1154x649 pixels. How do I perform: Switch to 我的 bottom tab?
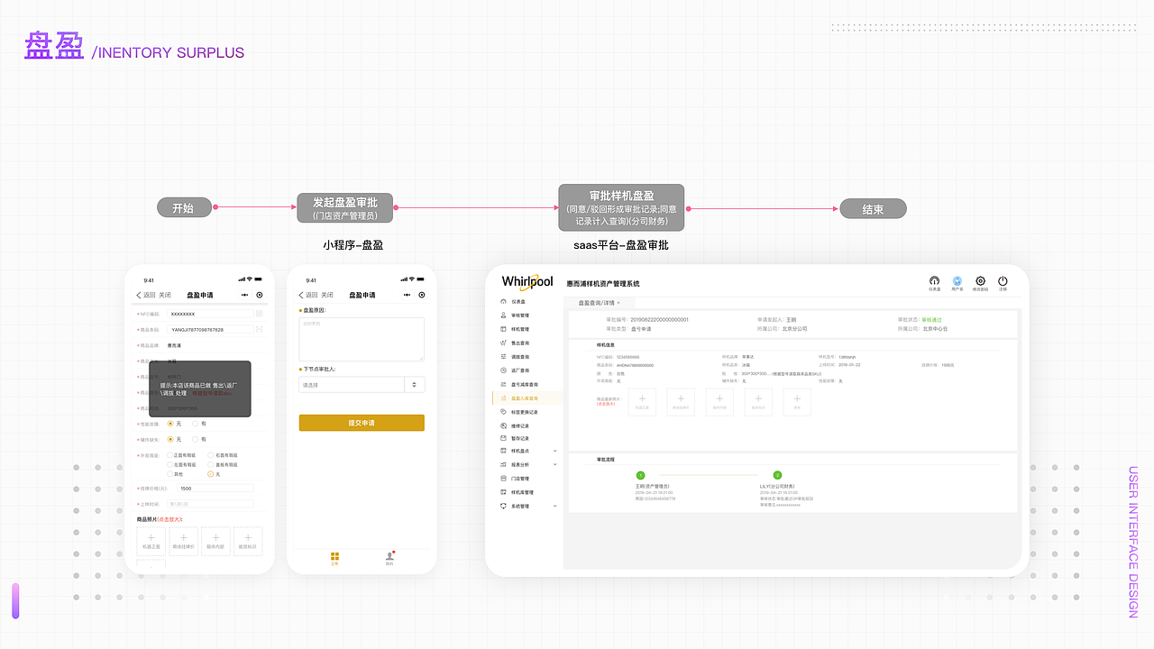tap(389, 559)
